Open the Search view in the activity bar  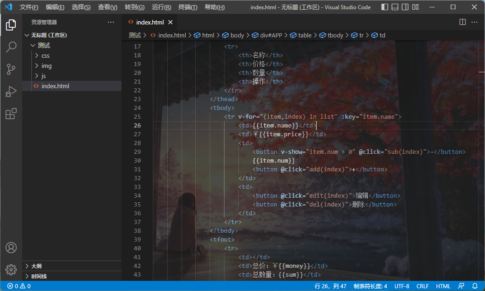click(11, 47)
